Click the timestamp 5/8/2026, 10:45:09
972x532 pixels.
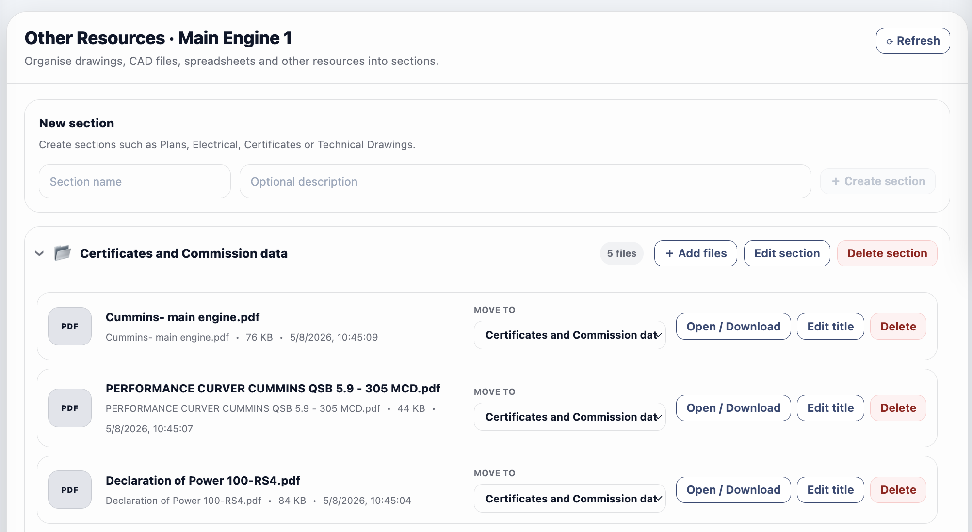tap(334, 337)
